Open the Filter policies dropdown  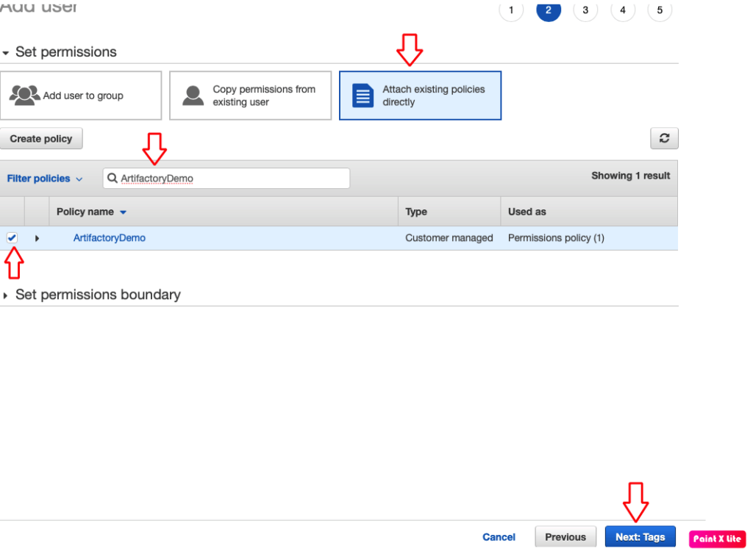(x=45, y=179)
